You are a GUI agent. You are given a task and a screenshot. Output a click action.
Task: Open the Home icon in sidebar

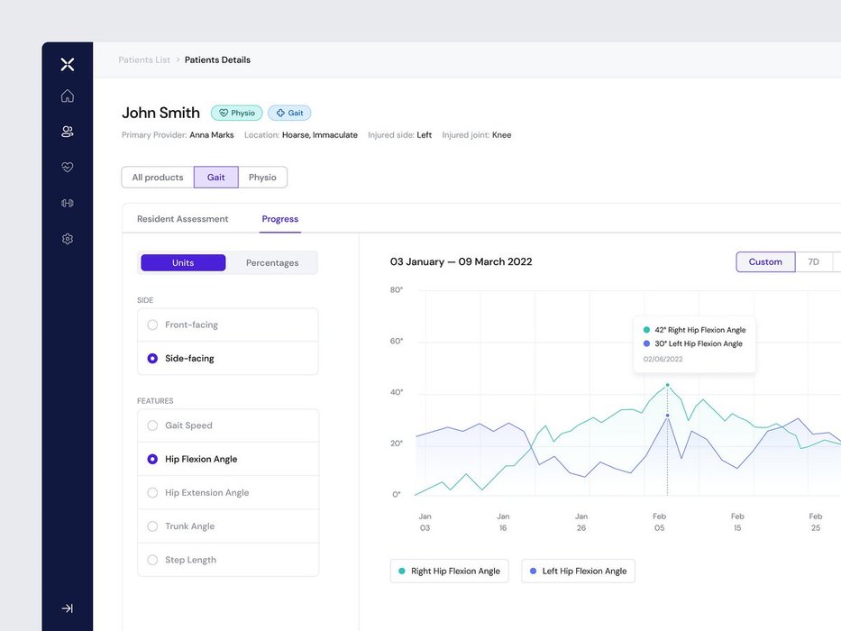pyautogui.click(x=68, y=96)
